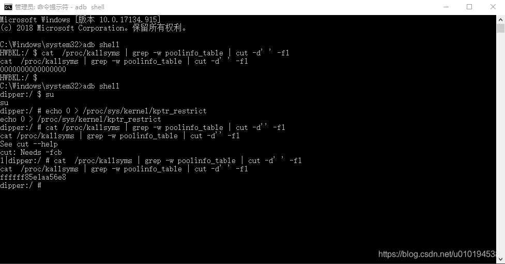Viewport: 505px width, 264px height.
Task: Click the first 'adb shell' command line
Action: click(x=59, y=45)
